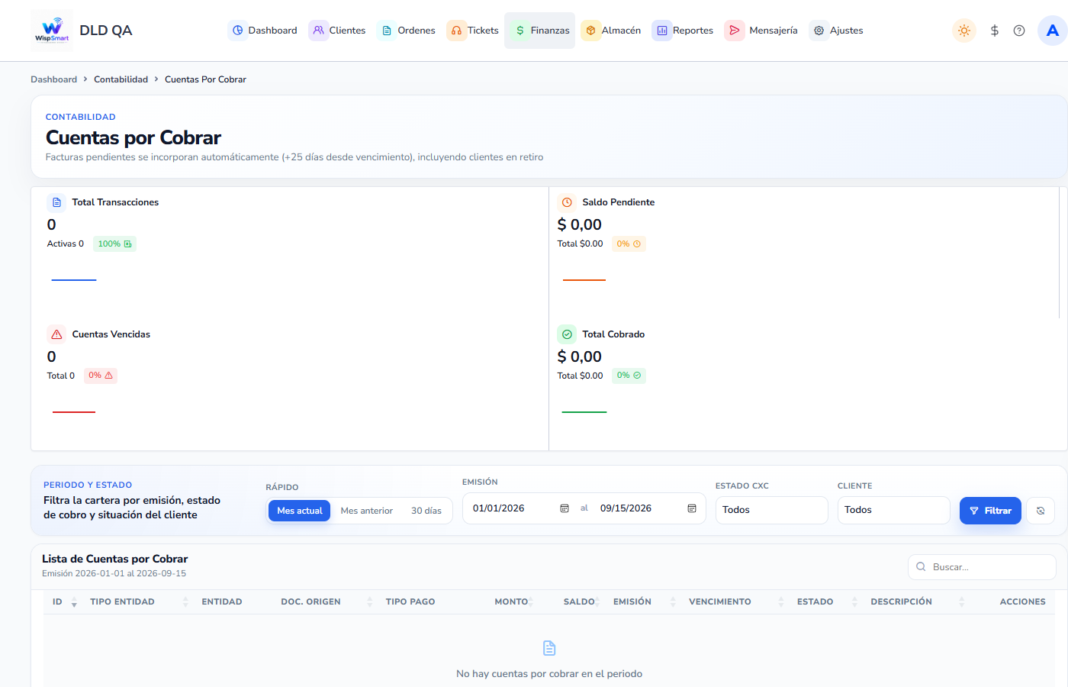Viewport: 1068px width, 687px height.
Task: Click the emission end date 09/15/2026 field
Action: coord(648,508)
